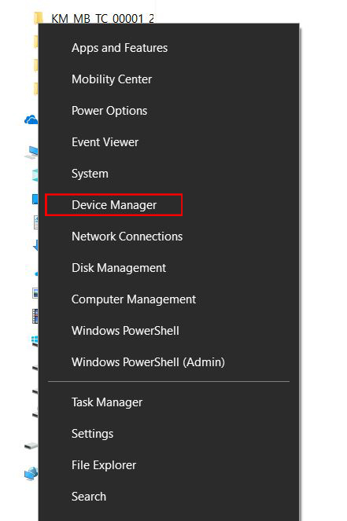Open Task Manager
347x521 pixels.
click(107, 402)
